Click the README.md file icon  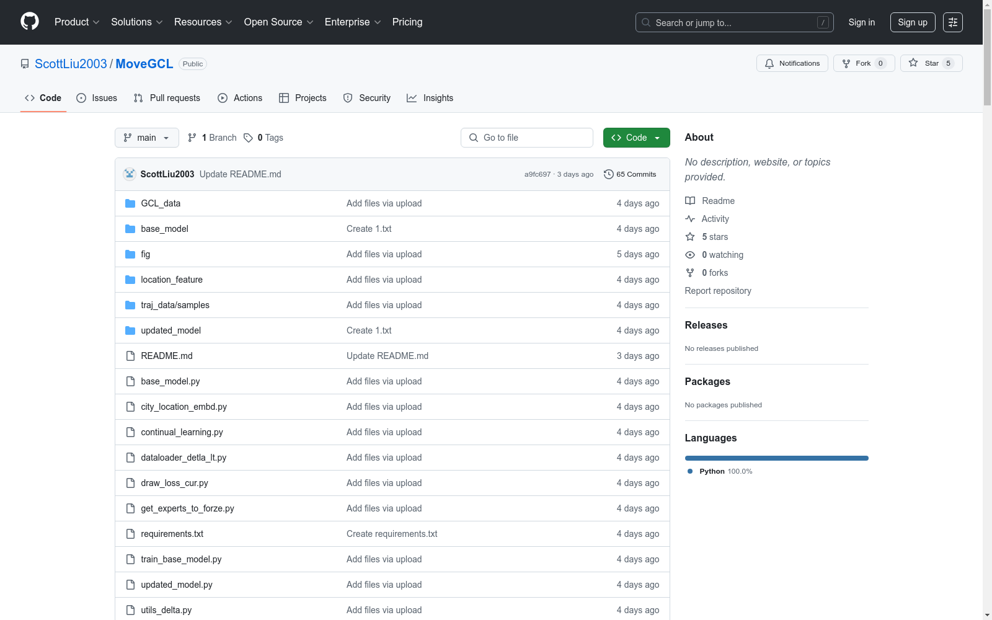[130, 356]
